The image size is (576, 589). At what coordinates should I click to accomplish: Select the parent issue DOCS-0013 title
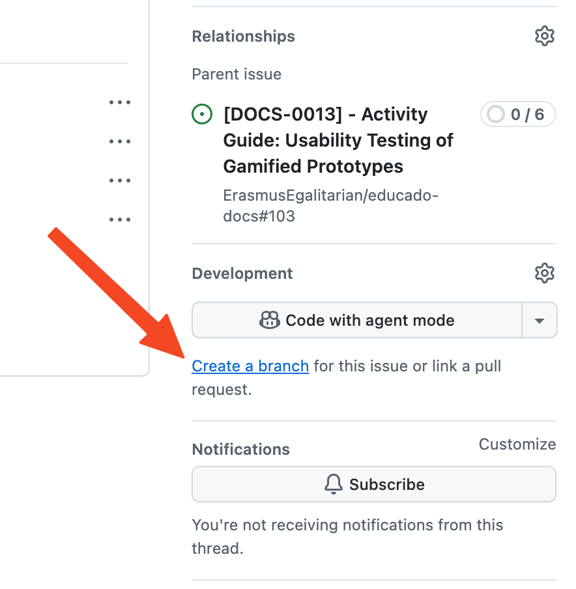(338, 140)
